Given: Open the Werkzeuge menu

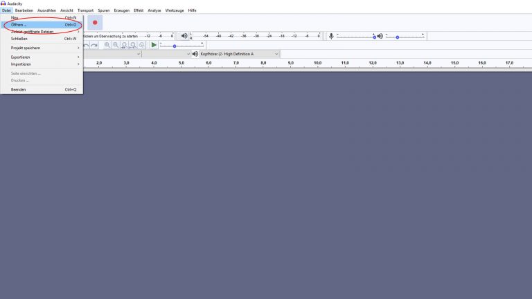Looking at the screenshot, I should point(175,10).
